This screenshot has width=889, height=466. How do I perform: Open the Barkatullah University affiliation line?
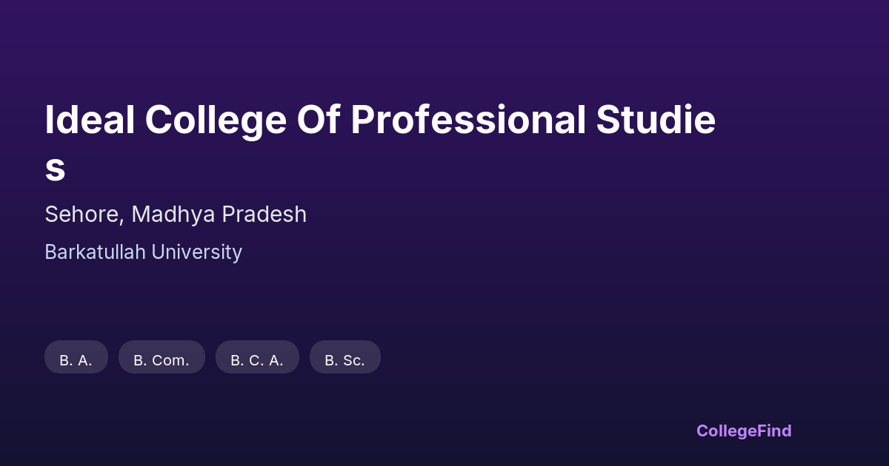click(x=143, y=252)
